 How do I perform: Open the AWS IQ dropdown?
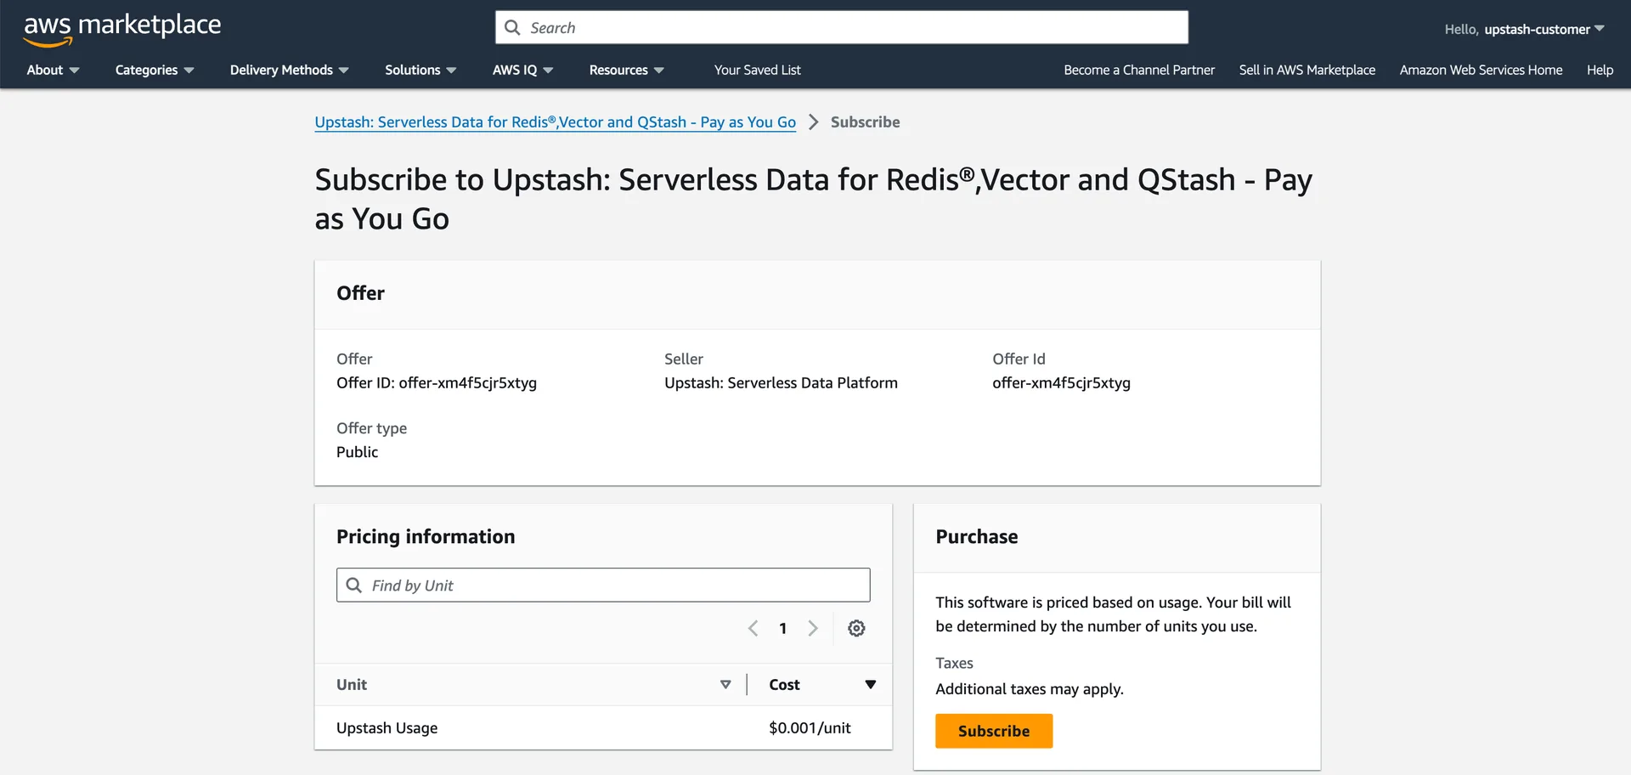[x=522, y=70]
